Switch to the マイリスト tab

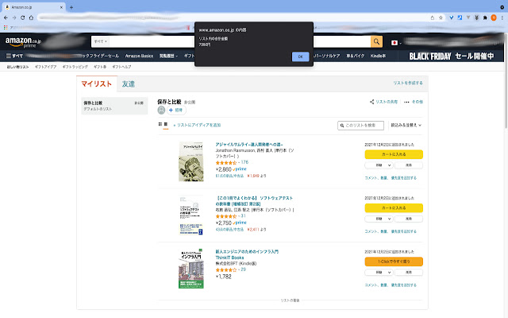tap(97, 84)
